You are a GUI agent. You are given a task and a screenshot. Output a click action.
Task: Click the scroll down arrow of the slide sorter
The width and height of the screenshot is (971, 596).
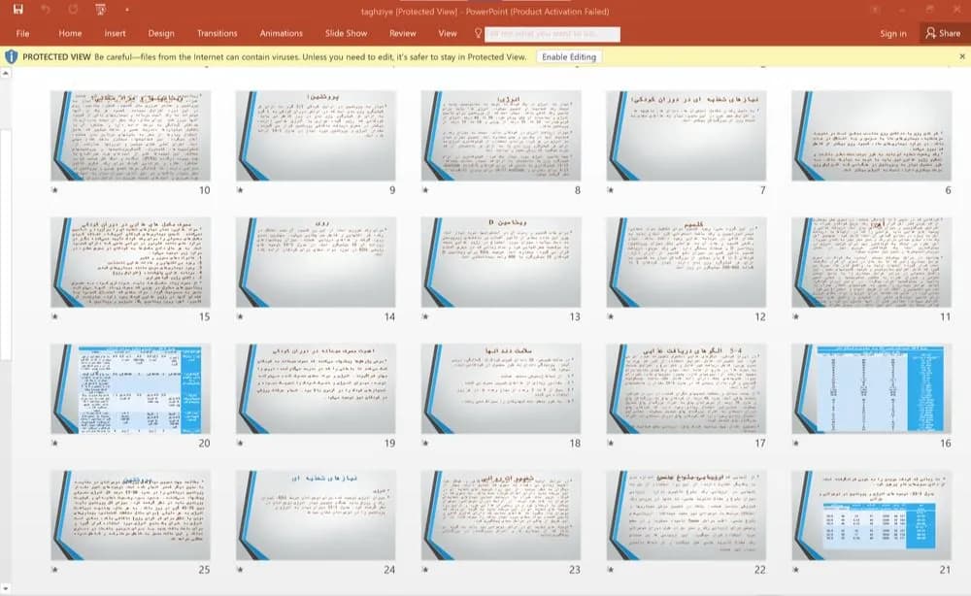(x=6, y=588)
